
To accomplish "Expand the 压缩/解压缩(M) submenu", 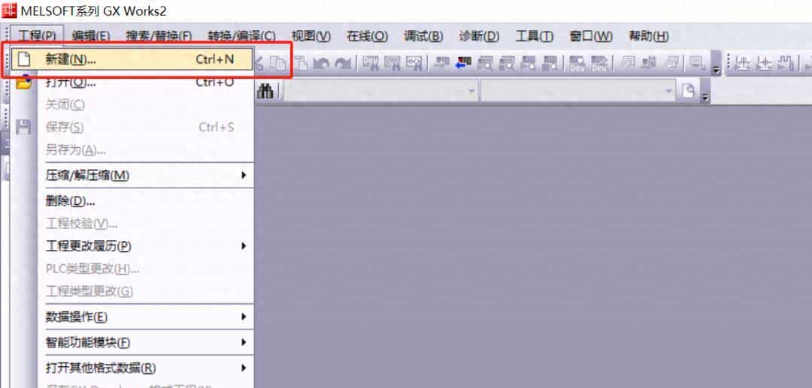I will 132,175.
